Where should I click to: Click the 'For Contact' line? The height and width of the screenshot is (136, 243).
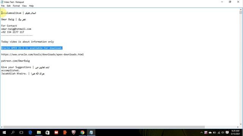pos(9,26)
